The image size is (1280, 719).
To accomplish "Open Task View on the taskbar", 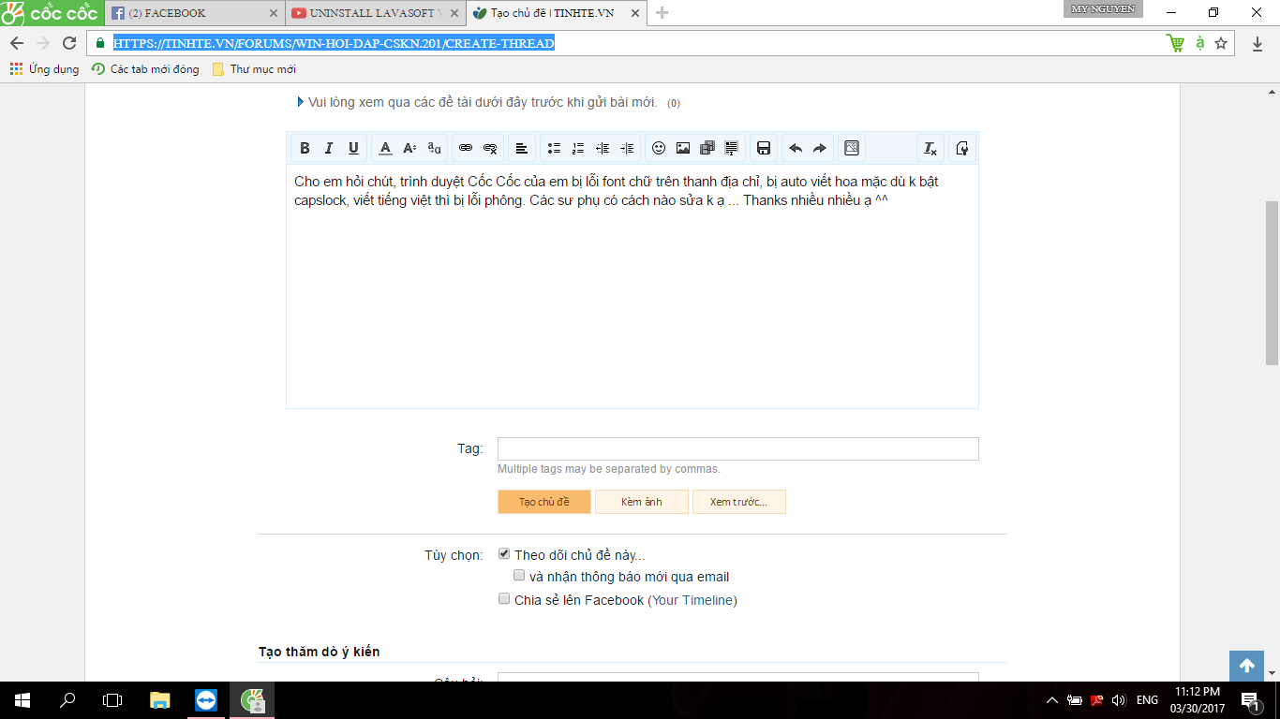I will (x=112, y=699).
